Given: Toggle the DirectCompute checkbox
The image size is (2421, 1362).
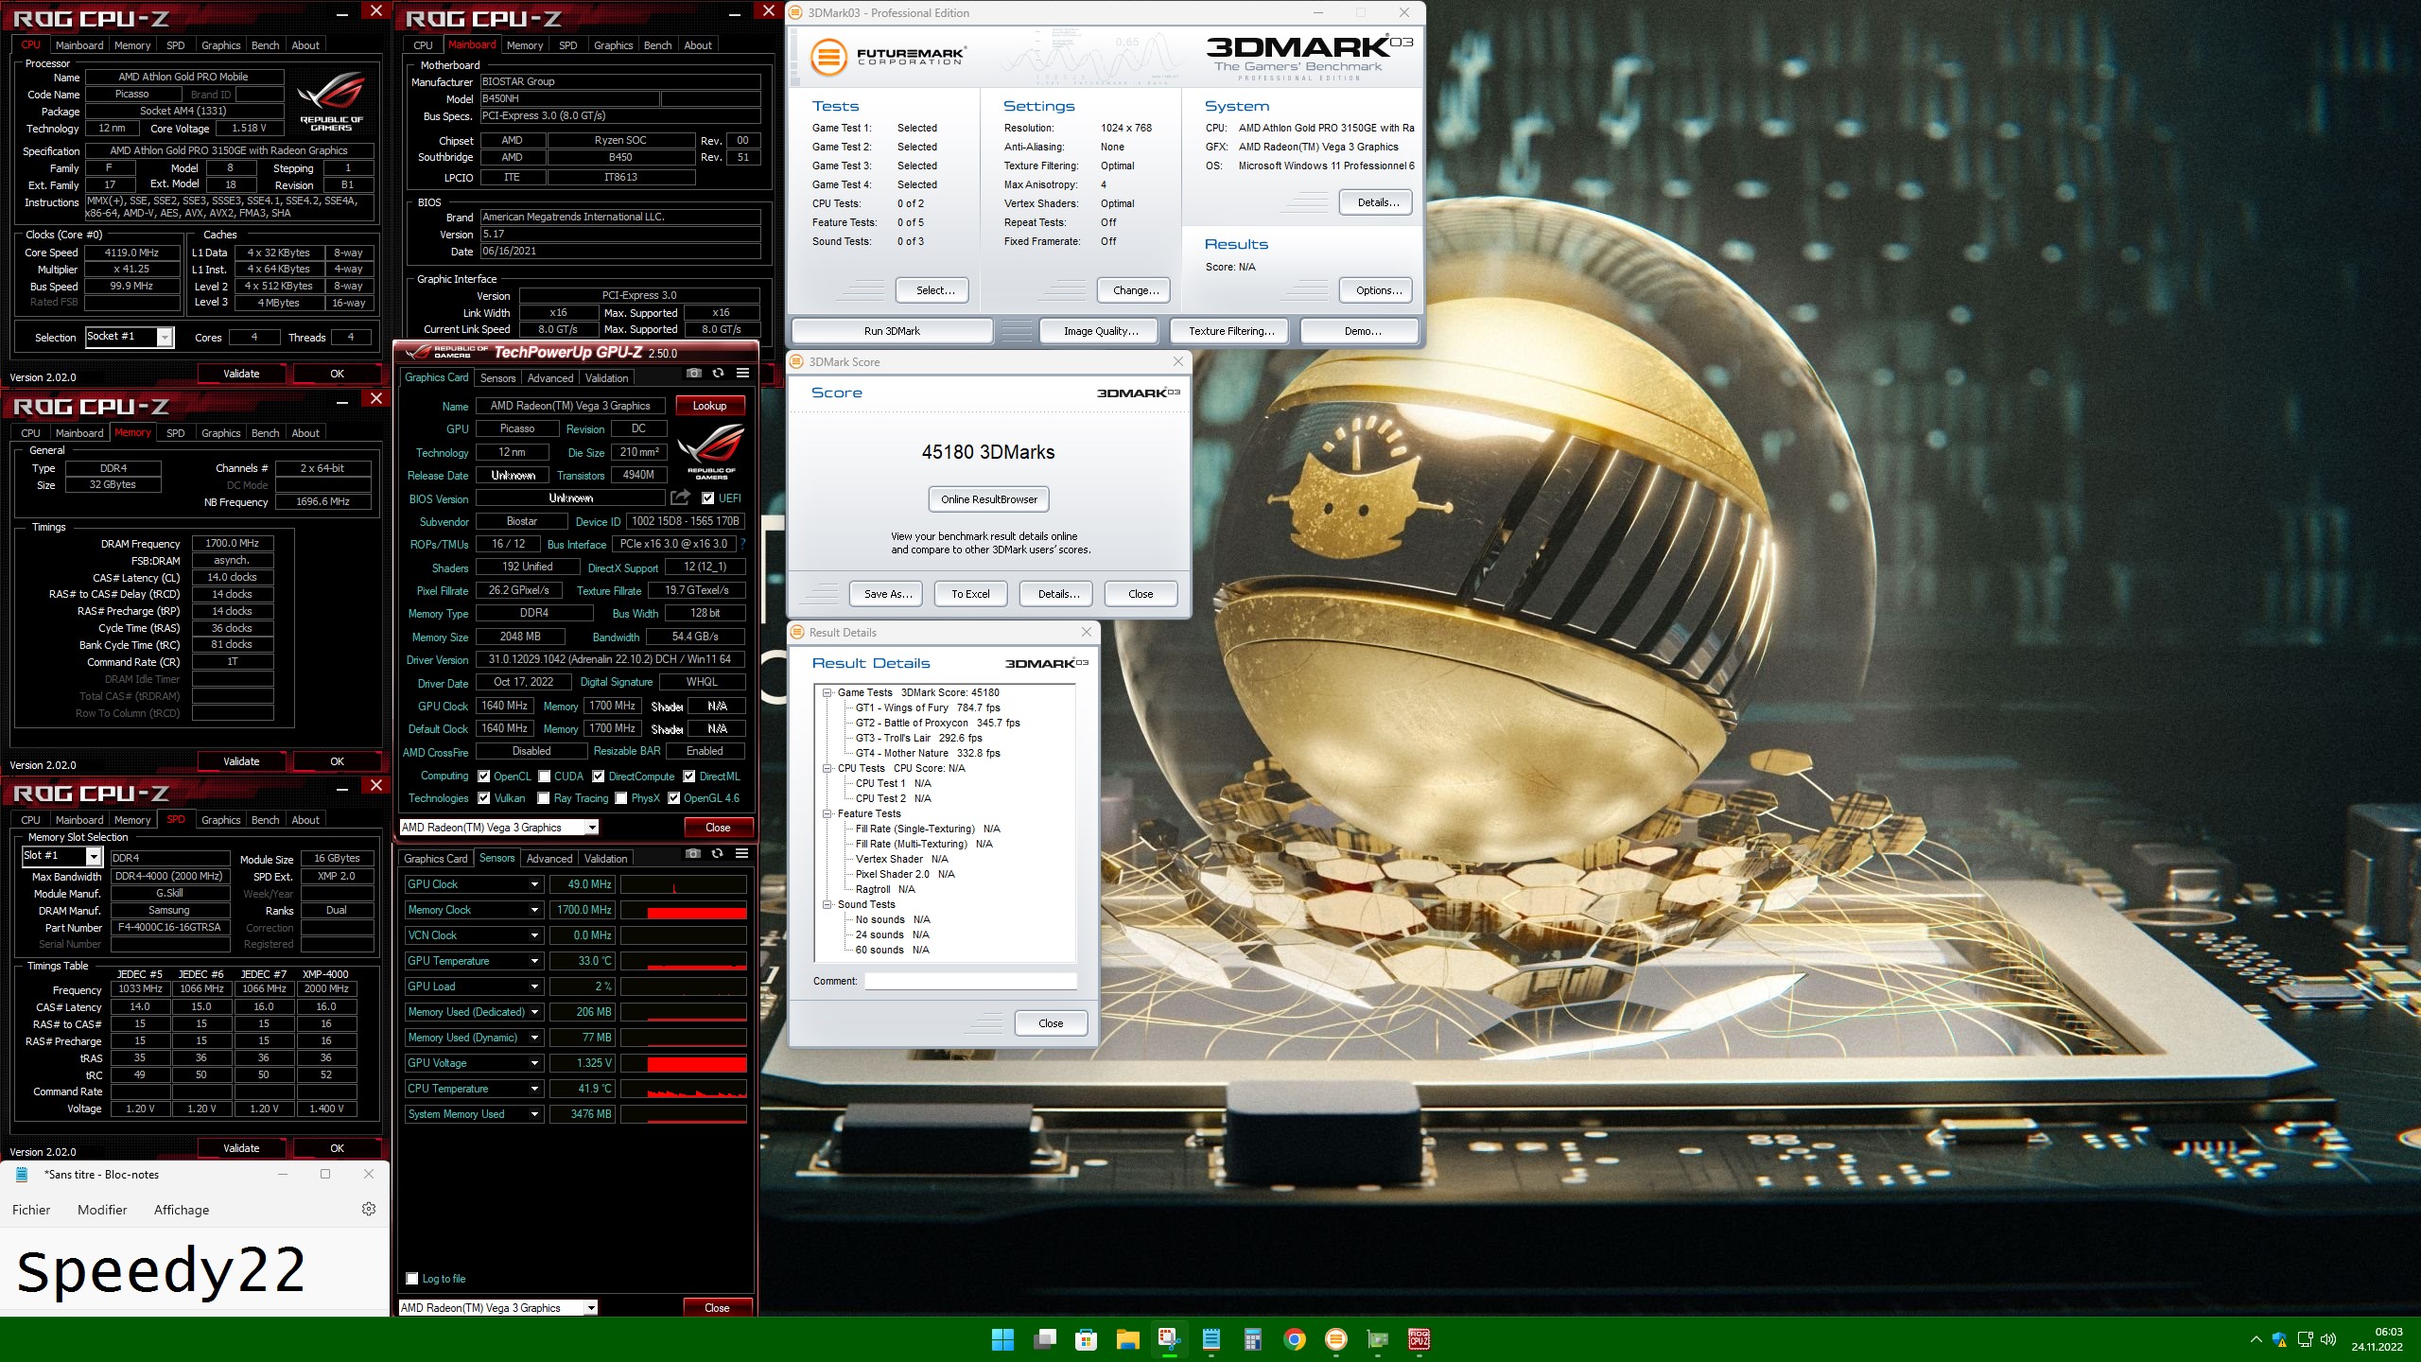Looking at the screenshot, I should (598, 777).
